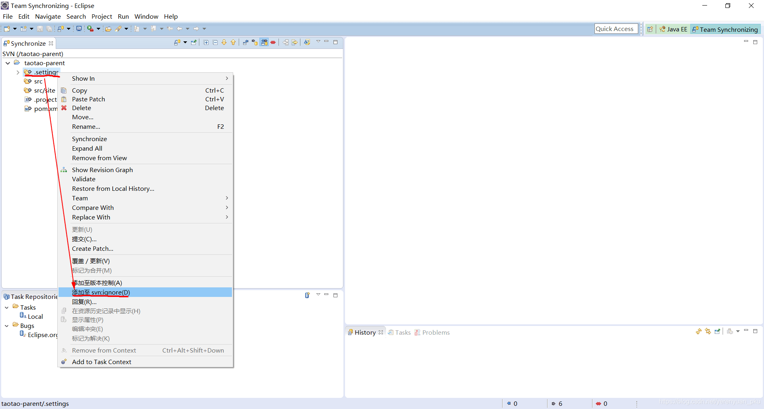Image resolution: width=764 pixels, height=409 pixels.
Task: Select 提交(C)... commit entry
Action: coord(145,239)
